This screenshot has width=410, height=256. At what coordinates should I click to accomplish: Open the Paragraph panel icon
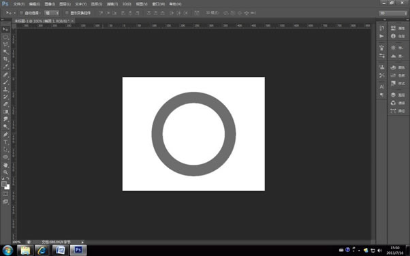tap(382, 95)
